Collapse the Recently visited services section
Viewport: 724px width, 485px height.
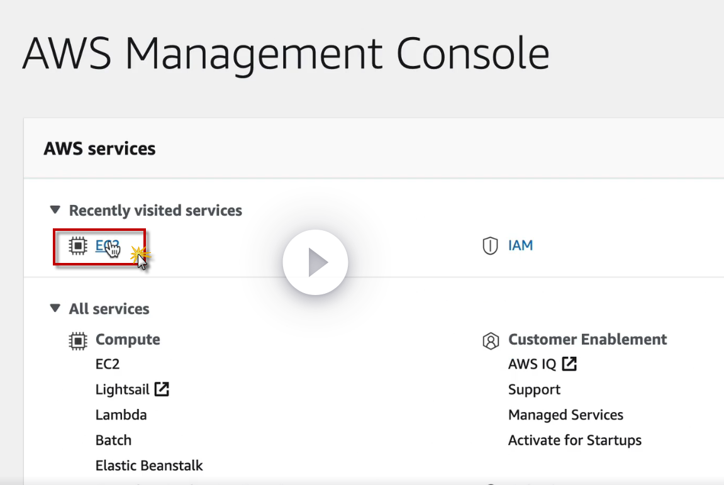click(55, 210)
